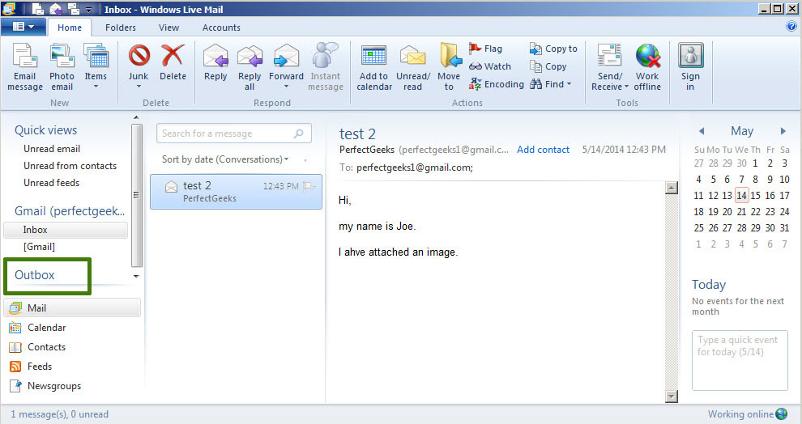Click message pane scrollbar up arrow
This screenshot has height=424, width=802.
(671, 188)
